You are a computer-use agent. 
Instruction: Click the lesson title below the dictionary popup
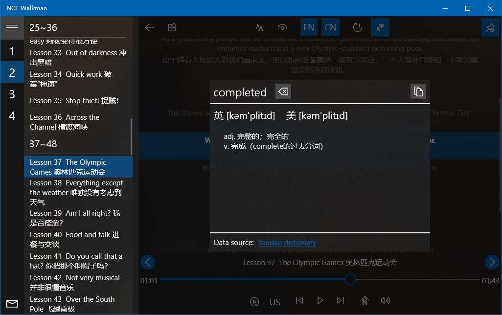pos(320,263)
